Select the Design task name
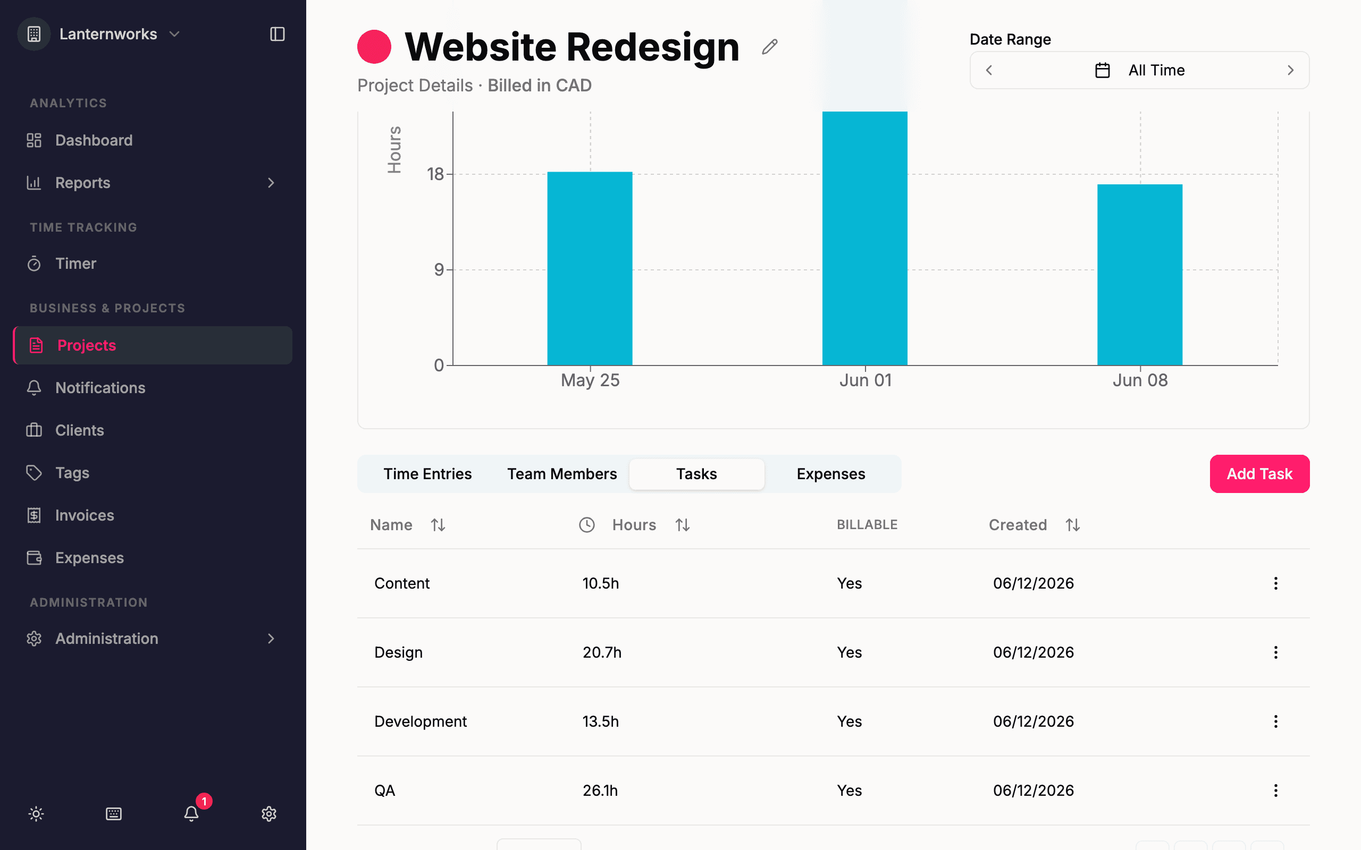1361x850 pixels. point(398,652)
